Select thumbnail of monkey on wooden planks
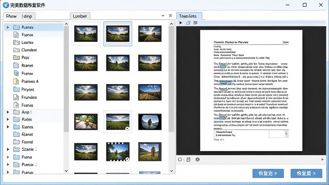This screenshot has width=329, height=185. click(86, 122)
